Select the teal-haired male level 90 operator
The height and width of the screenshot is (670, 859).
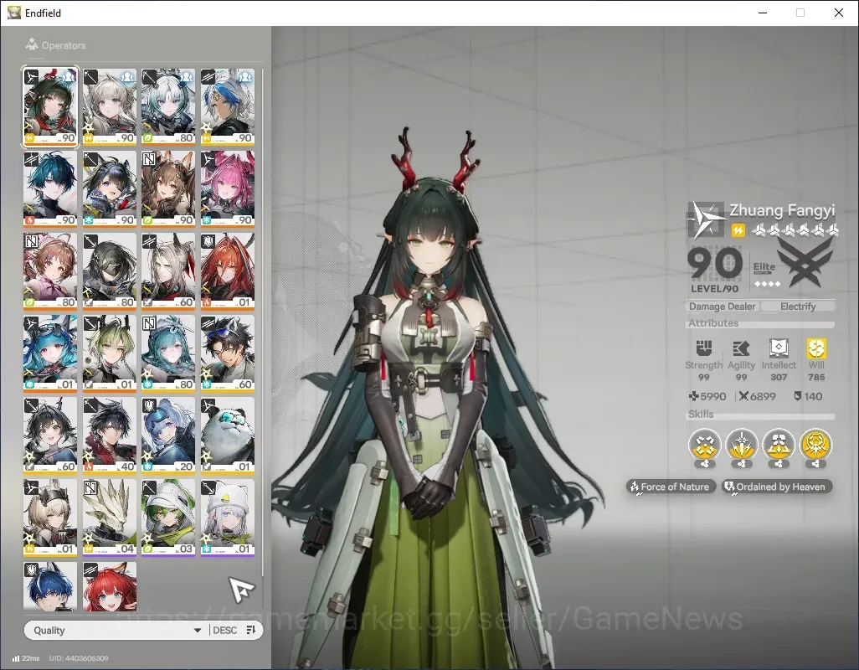[x=50, y=189]
